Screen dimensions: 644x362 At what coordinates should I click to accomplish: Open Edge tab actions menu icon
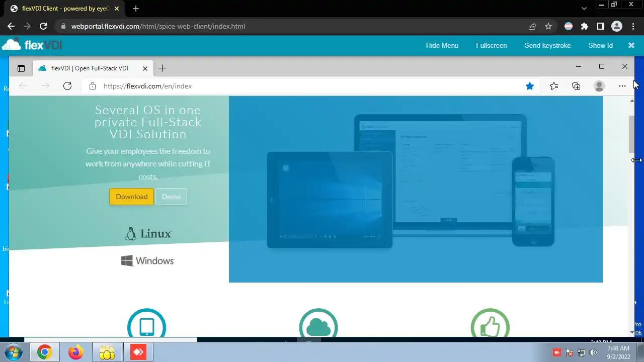[x=21, y=68]
